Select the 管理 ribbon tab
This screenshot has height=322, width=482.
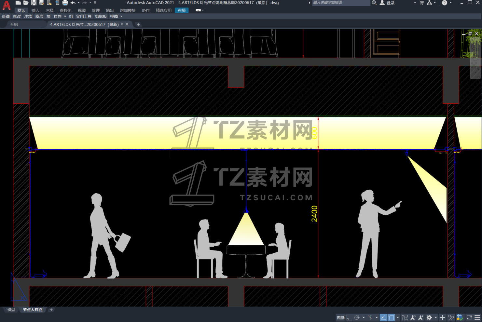tap(96, 10)
